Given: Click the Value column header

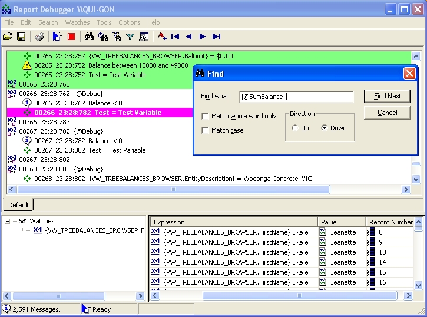Looking at the screenshot, I should tap(342, 222).
